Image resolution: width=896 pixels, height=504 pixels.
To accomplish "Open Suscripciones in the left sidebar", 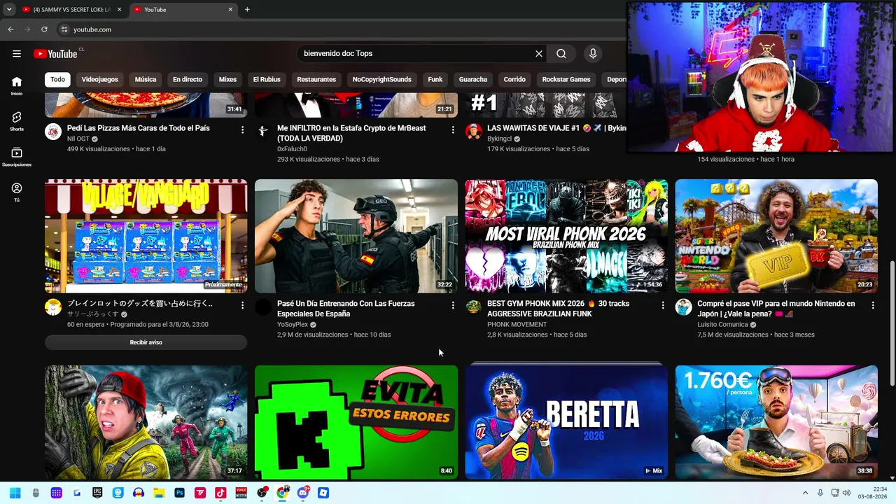I will tap(17, 157).
